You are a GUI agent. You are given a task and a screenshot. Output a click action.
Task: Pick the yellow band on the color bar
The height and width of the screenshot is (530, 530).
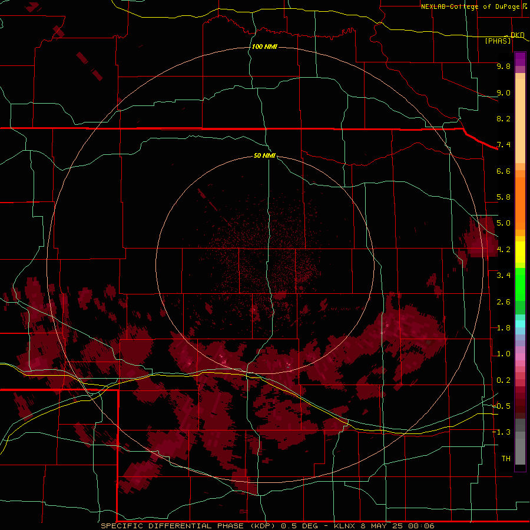point(520,252)
